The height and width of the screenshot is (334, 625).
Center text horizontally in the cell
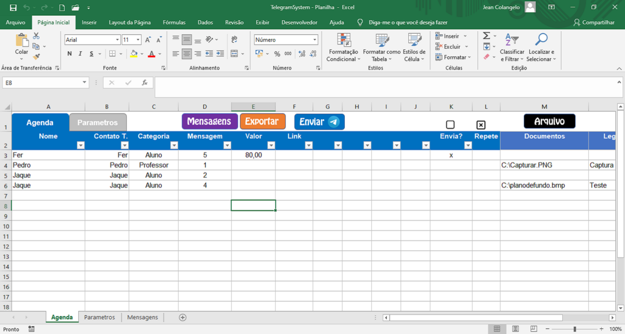pyautogui.click(x=187, y=53)
